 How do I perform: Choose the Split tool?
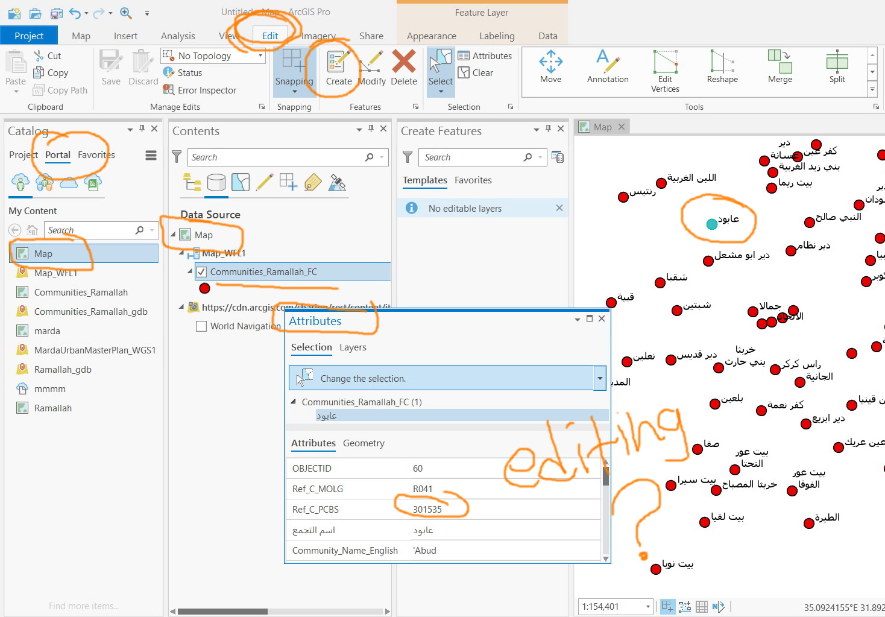click(x=837, y=67)
